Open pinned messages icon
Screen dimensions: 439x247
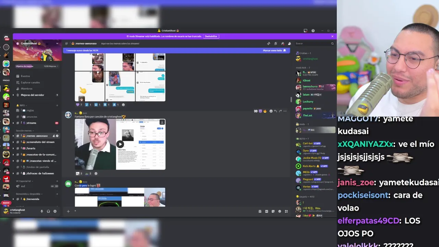pyautogui.click(x=283, y=44)
